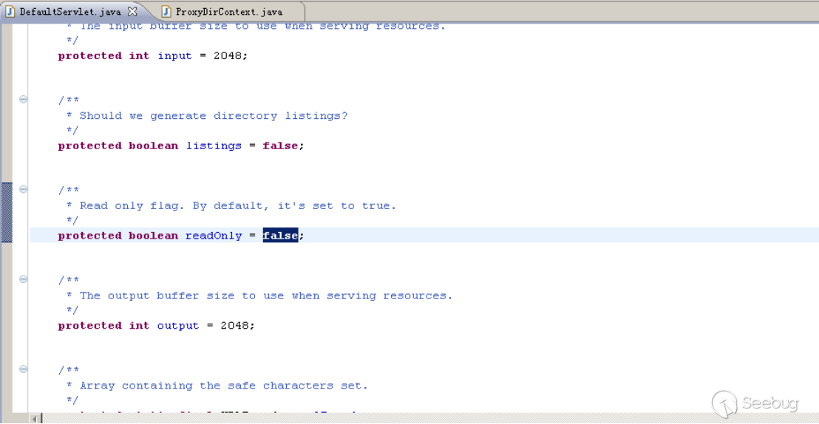Select the DefaultServlet.java editor tab
819x424 pixels.
coord(69,12)
